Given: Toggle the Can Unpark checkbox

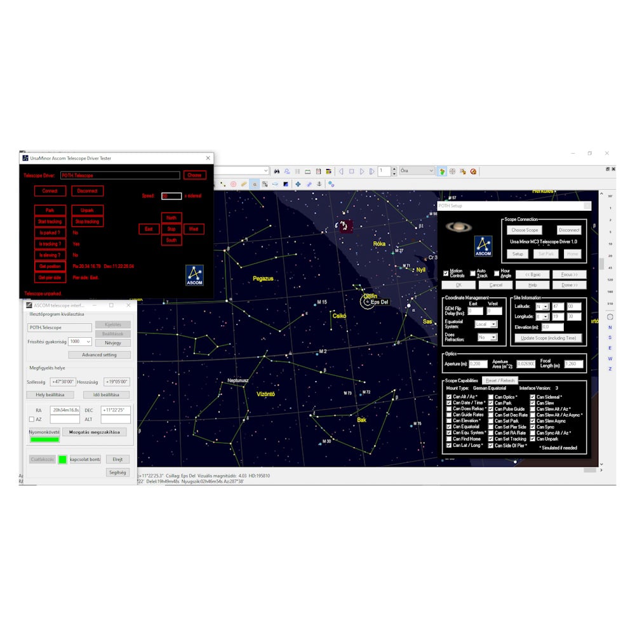Looking at the screenshot, I should (x=533, y=439).
